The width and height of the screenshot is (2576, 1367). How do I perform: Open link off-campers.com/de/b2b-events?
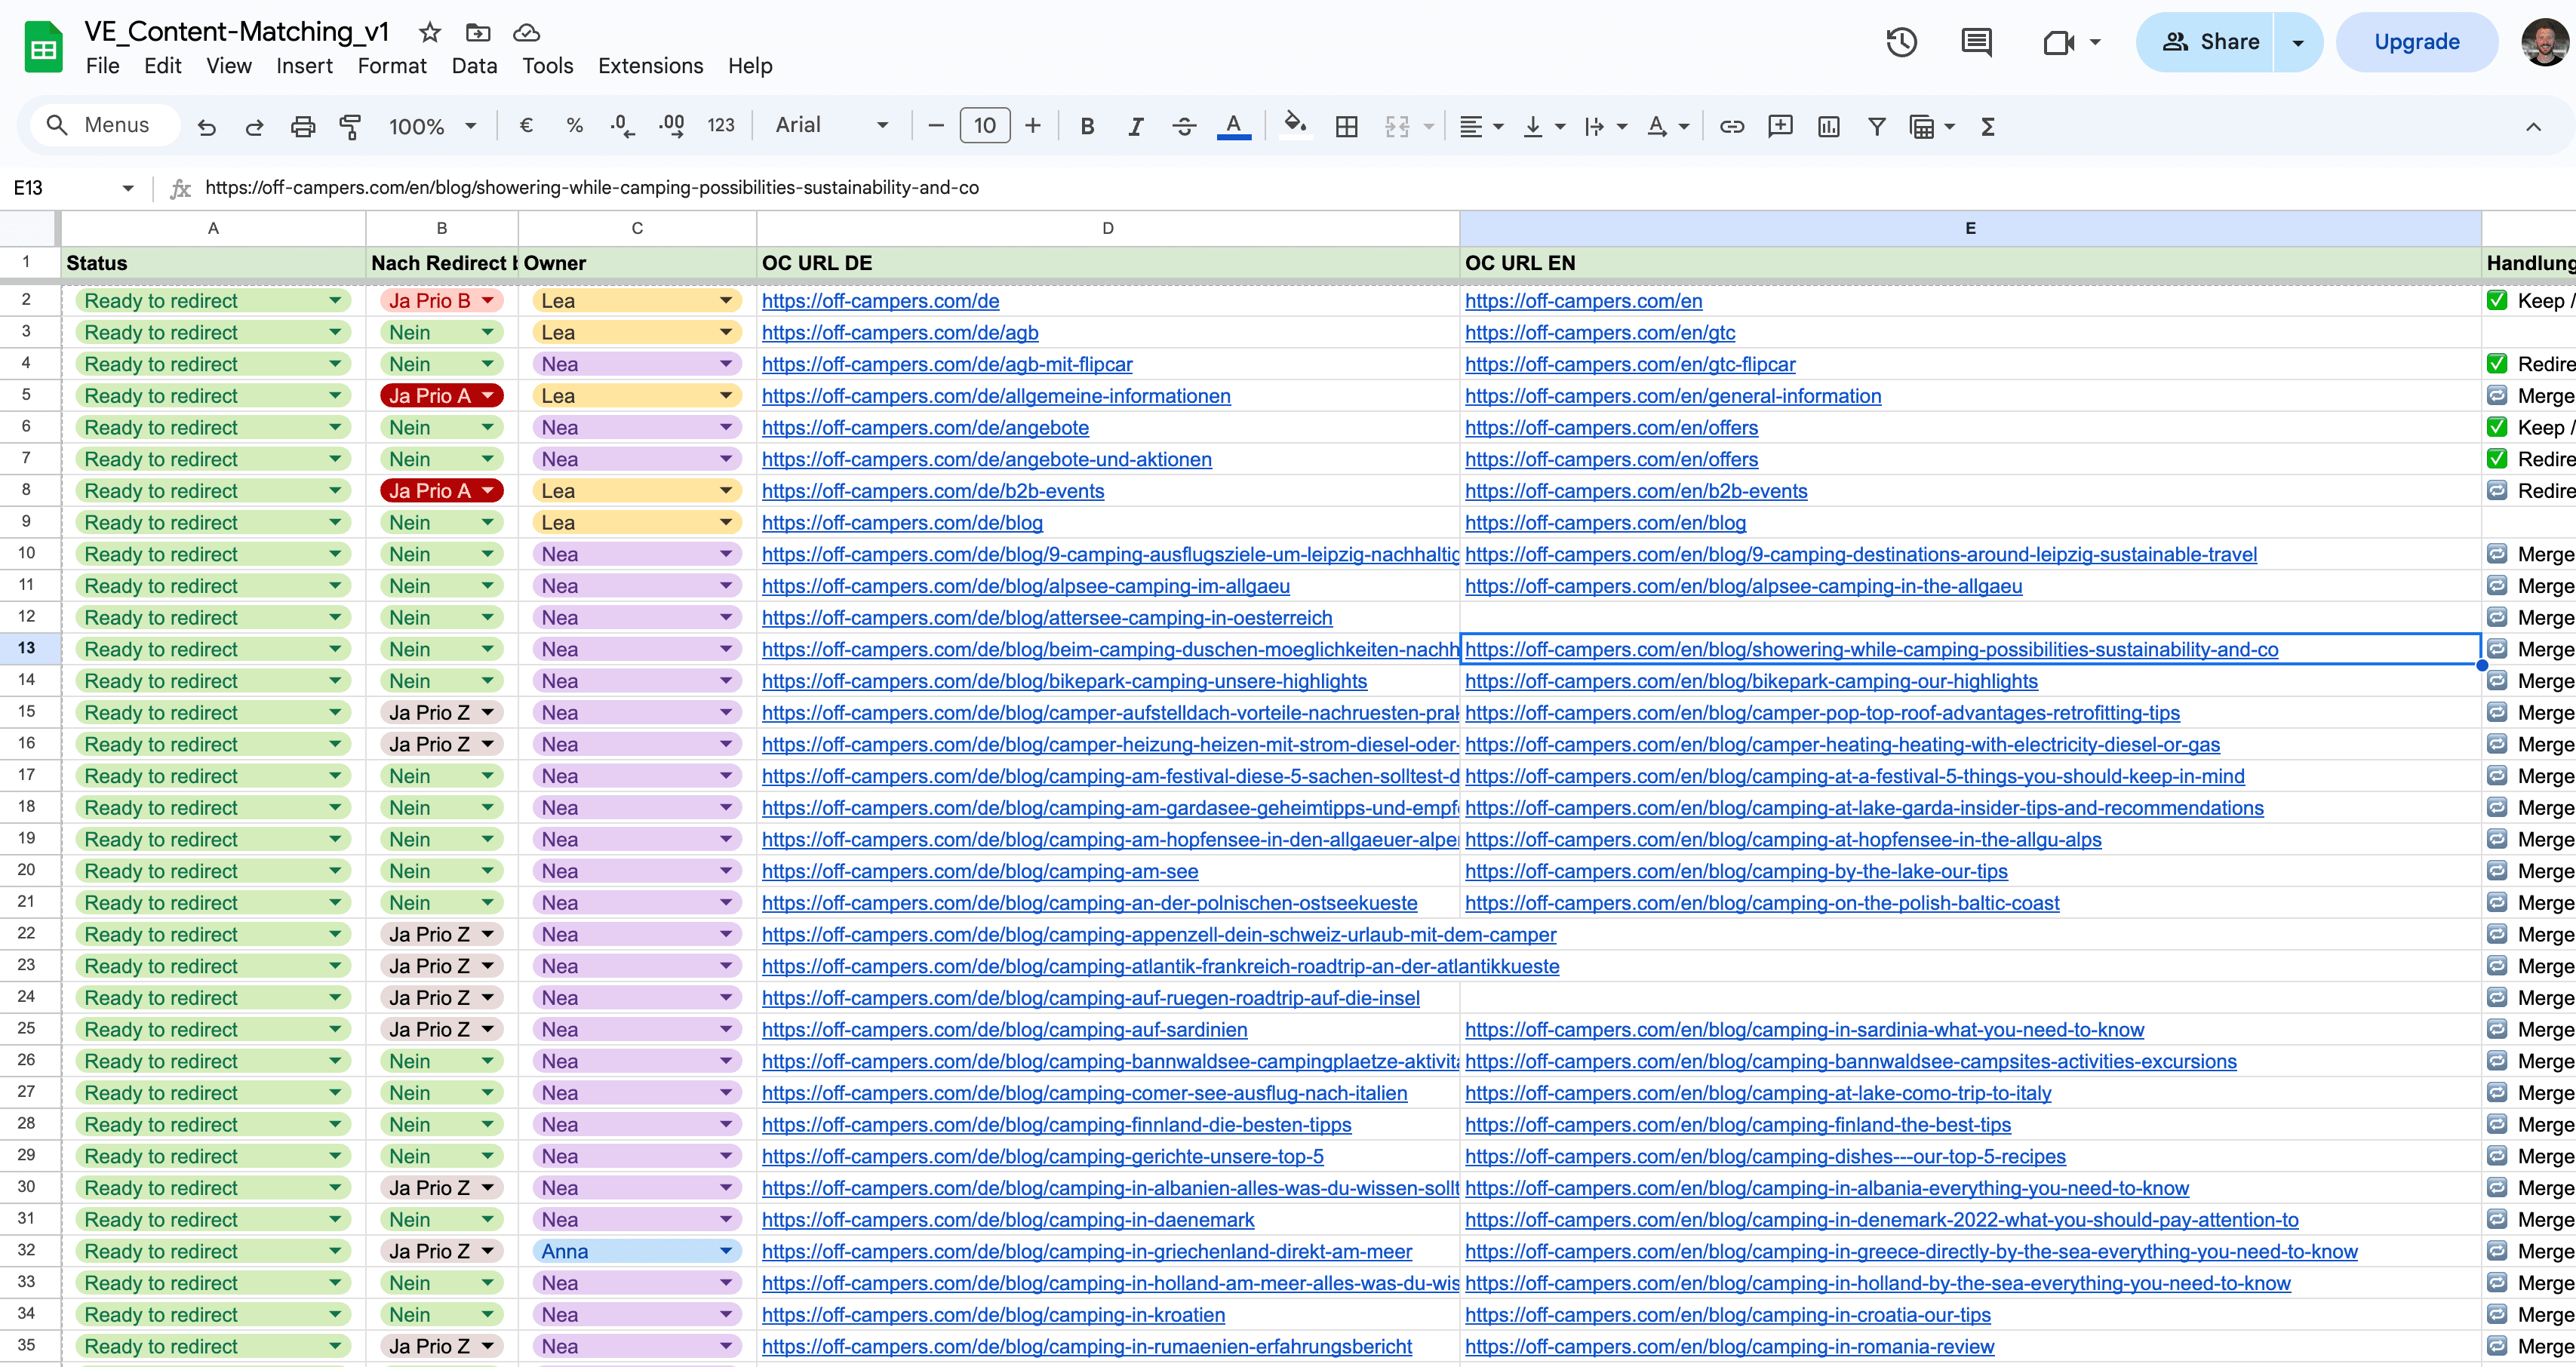pos(933,491)
